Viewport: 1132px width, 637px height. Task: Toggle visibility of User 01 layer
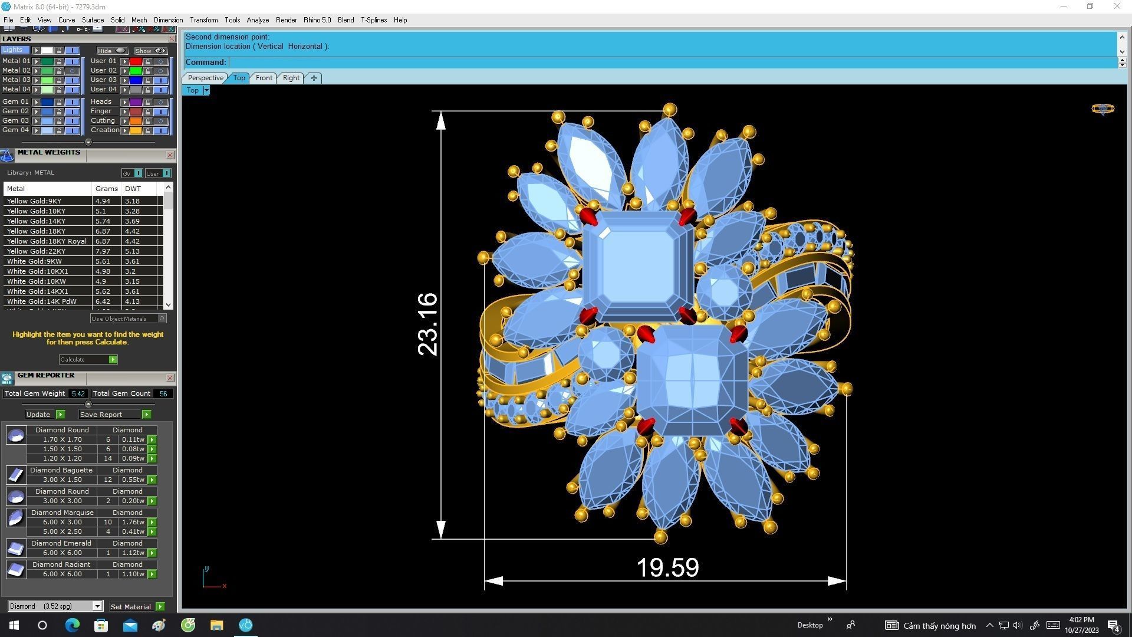160,61
